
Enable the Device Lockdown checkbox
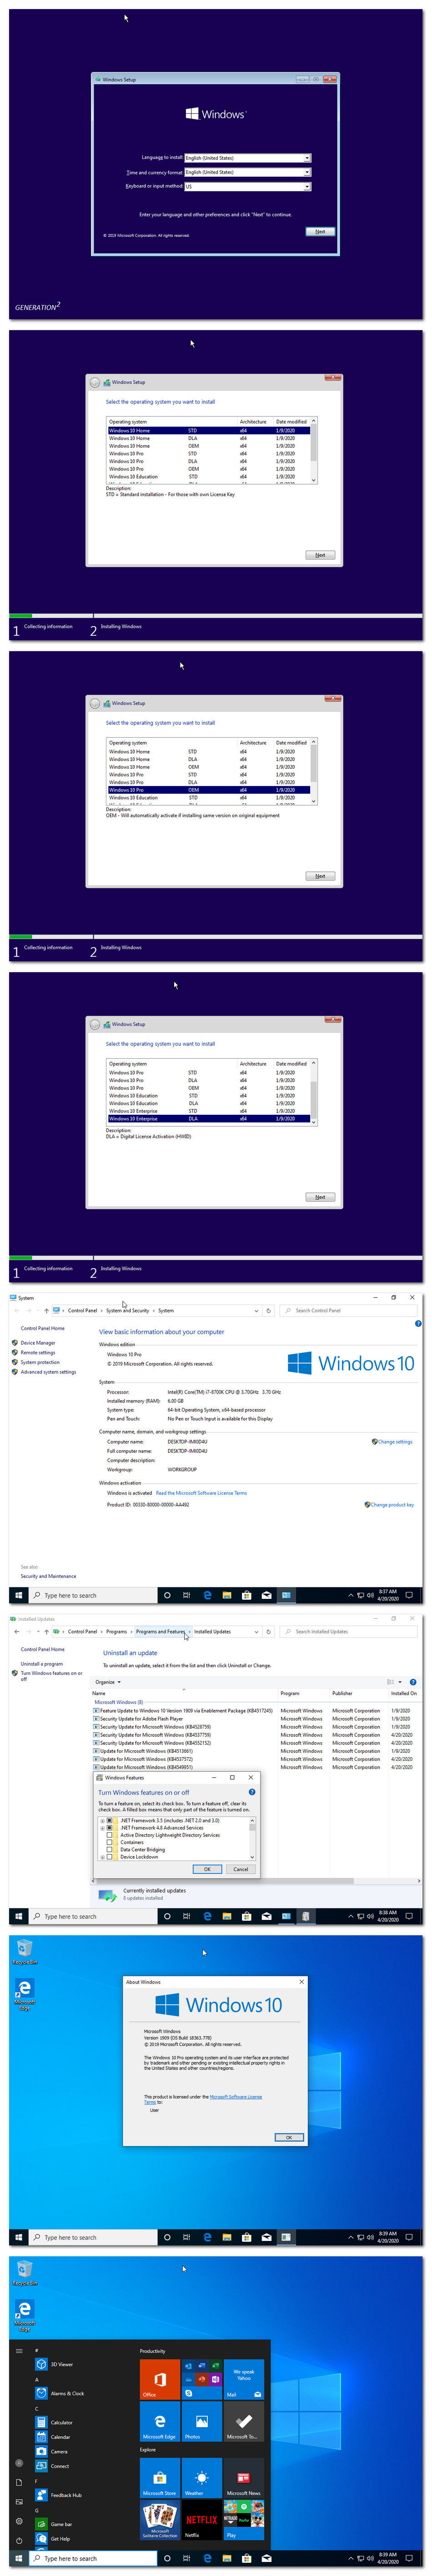click(x=110, y=1857)
